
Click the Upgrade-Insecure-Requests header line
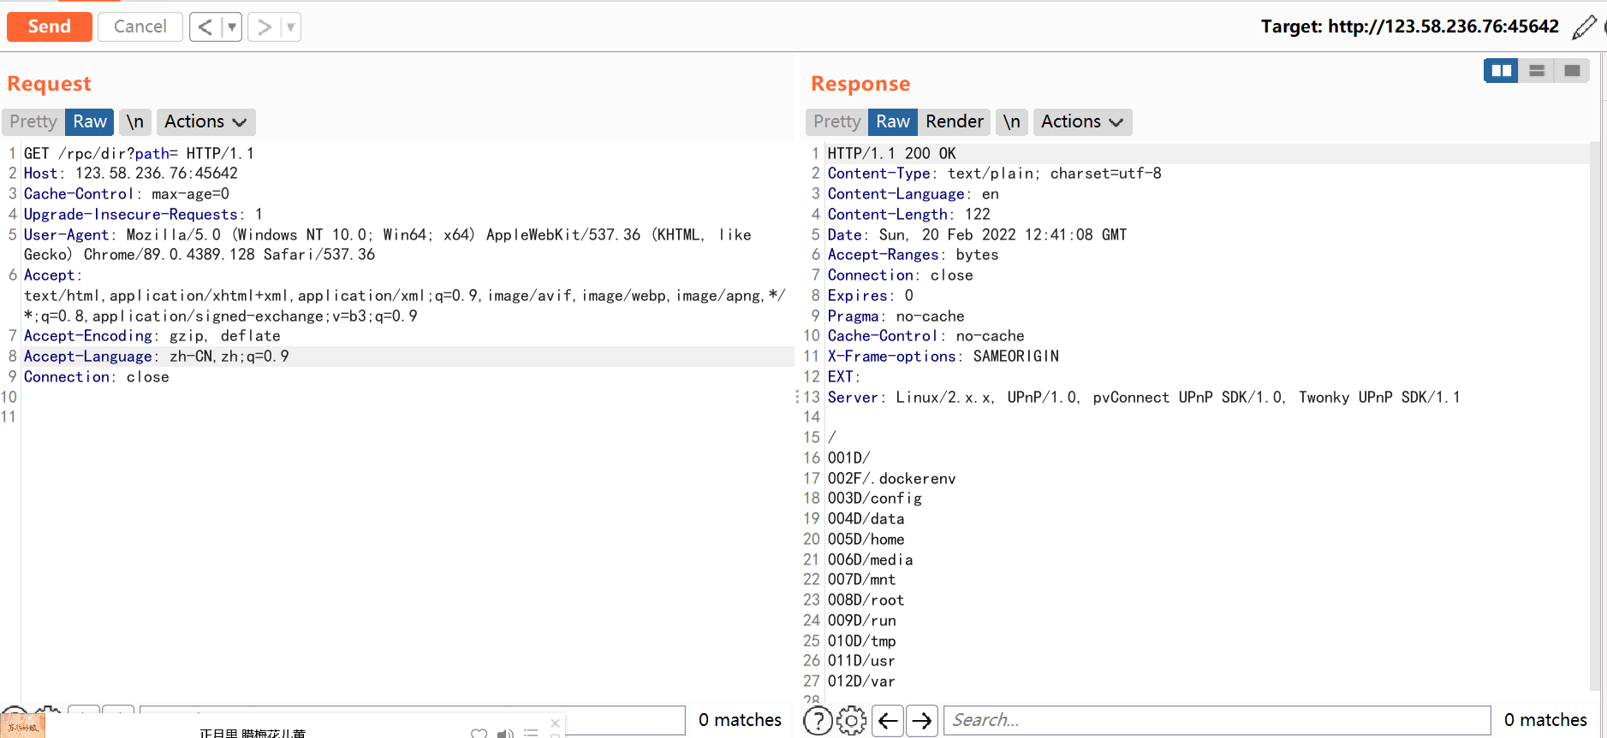pyautogui.click(x=143, y=215)
